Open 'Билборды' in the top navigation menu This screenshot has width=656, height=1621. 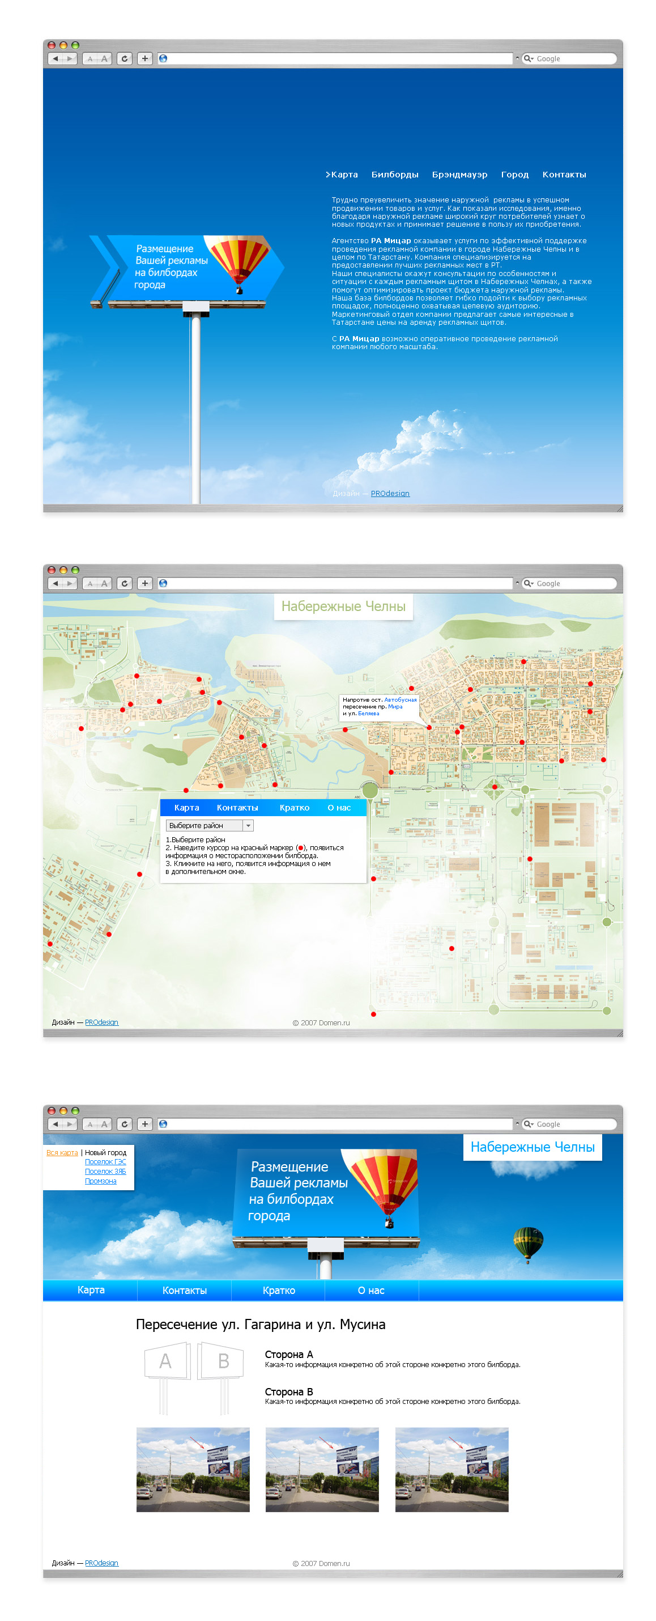[x=394, y=175]
